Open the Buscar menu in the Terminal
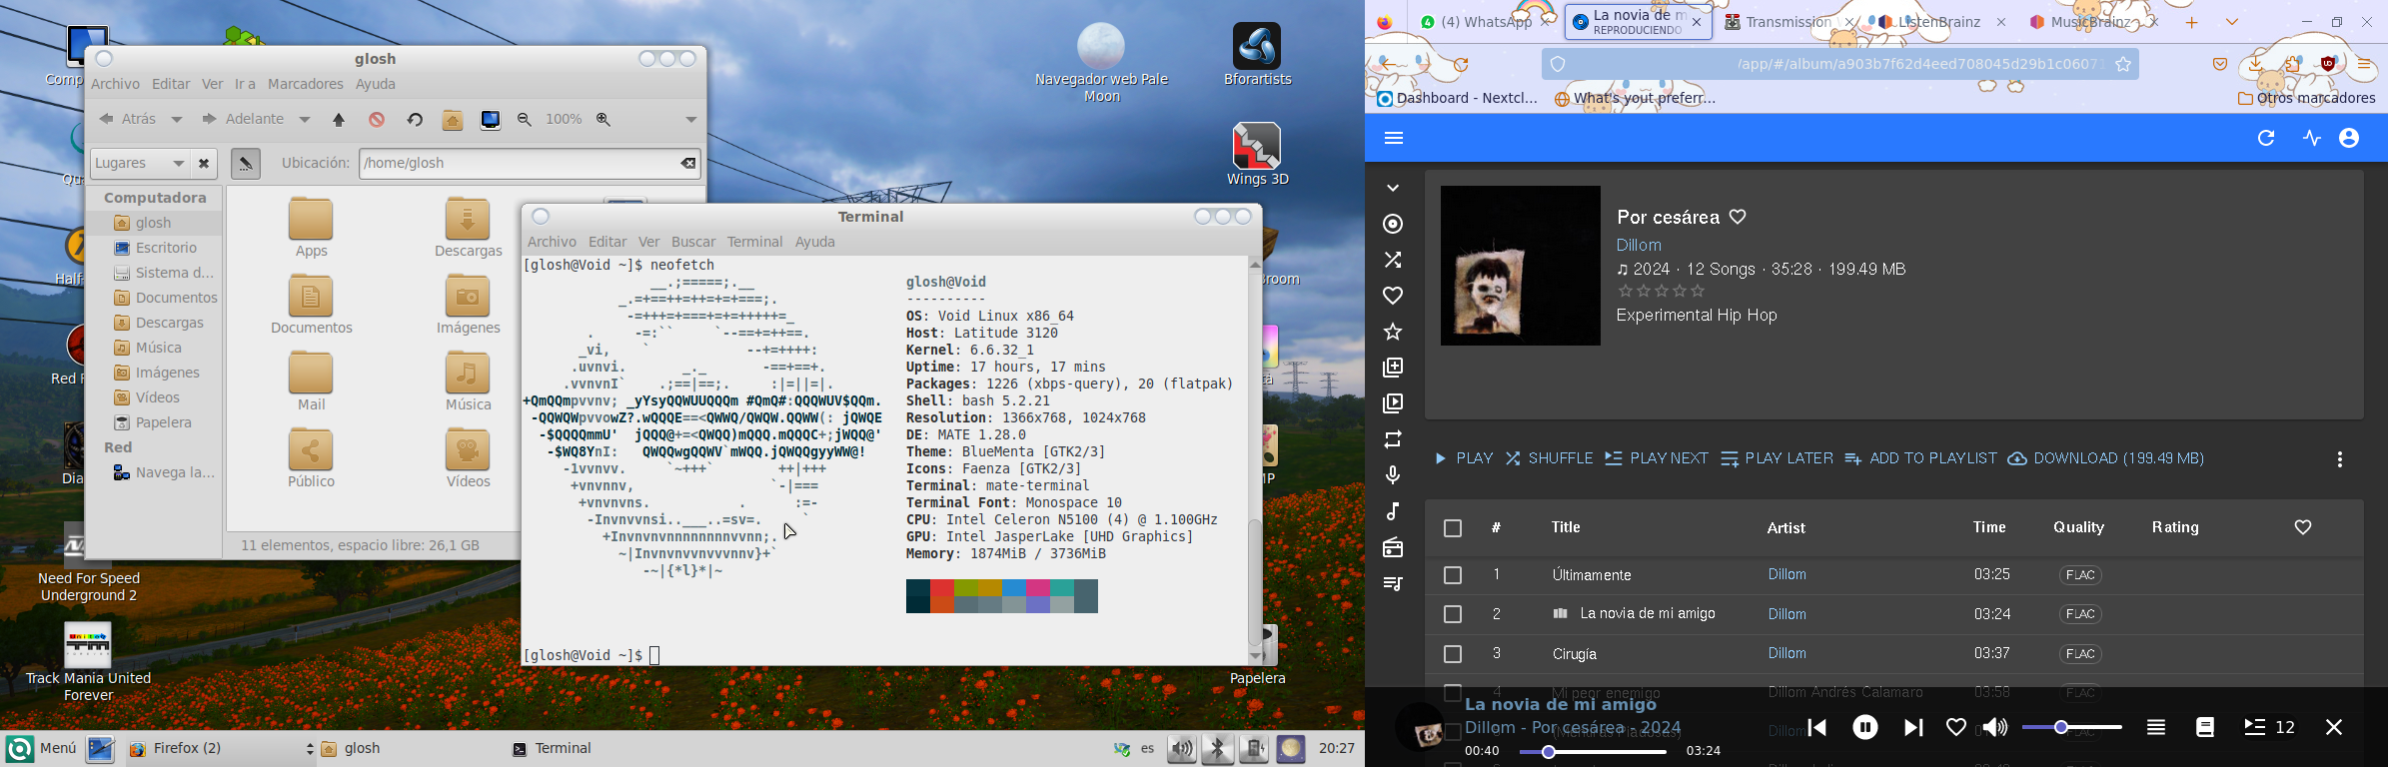2388x767 pixels. pyautogui.click(x=693, y=242)
